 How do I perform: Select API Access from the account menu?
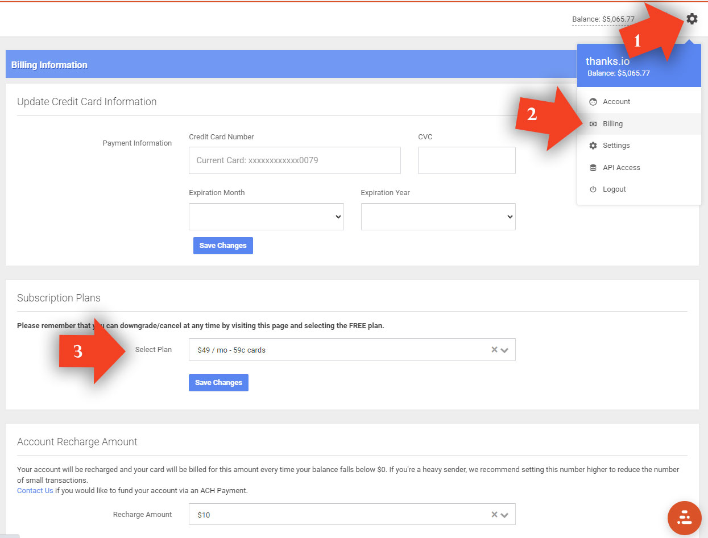tap(621, 168)
